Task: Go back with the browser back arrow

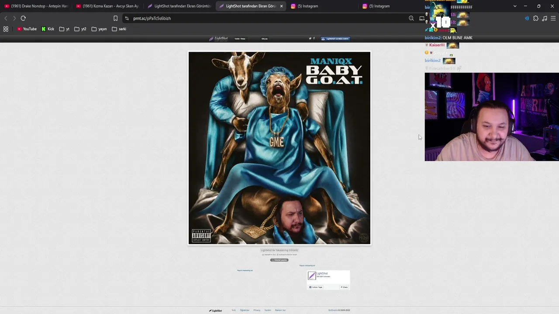Action: click(6, 18)
